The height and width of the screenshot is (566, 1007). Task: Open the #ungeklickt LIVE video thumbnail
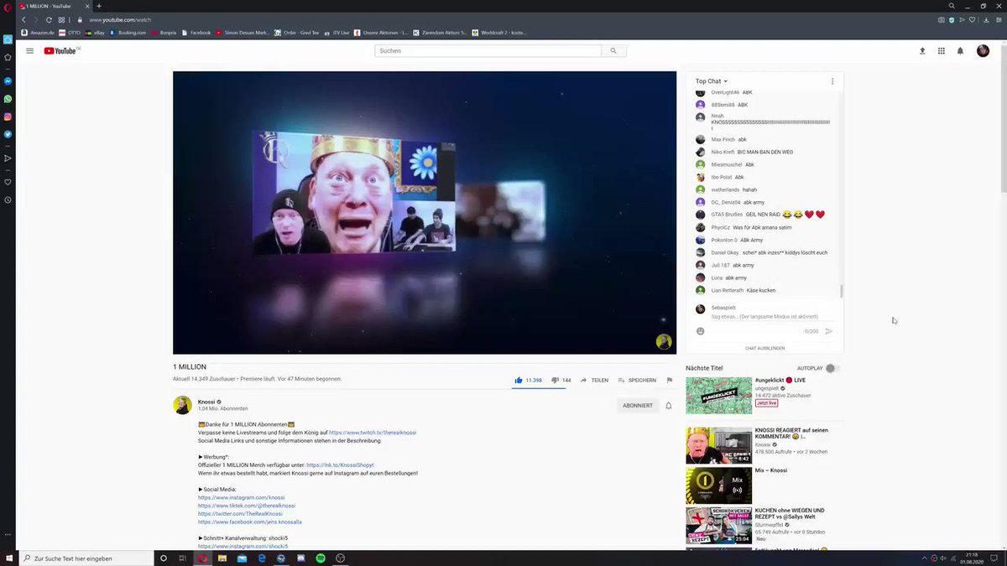point(718,396)
